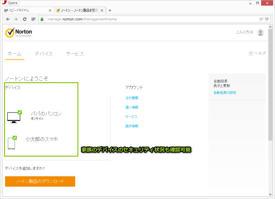
Task: Click the scrollbar up arrow
Action: tap(270, 27)
